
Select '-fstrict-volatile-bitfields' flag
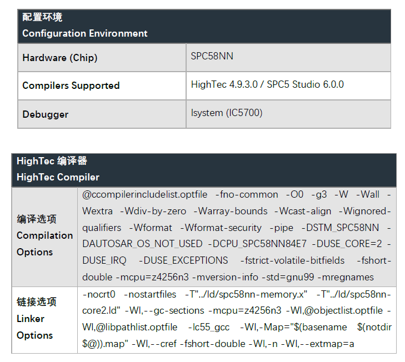click(292, 260)
